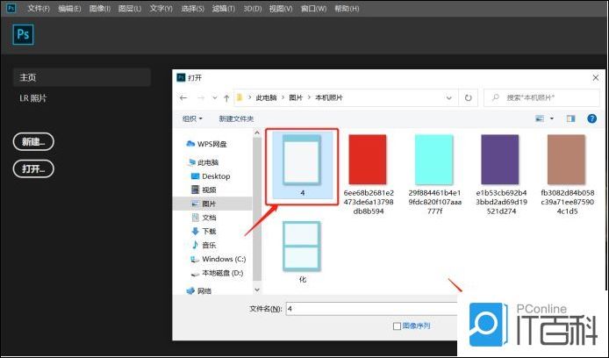Click the Photoshop Ps home logo
Image resolution: width=609 pixels, height=358 pixels.
point(22,36)
